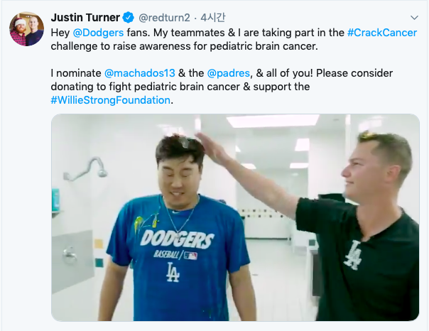
Task: Click the hand on player's head in video
Action: tap(213, 147)
